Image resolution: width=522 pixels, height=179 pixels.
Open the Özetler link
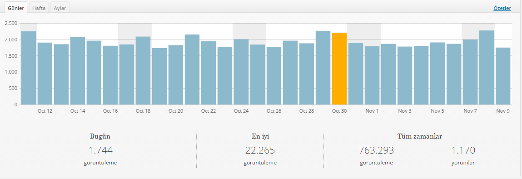coord(502,8)
